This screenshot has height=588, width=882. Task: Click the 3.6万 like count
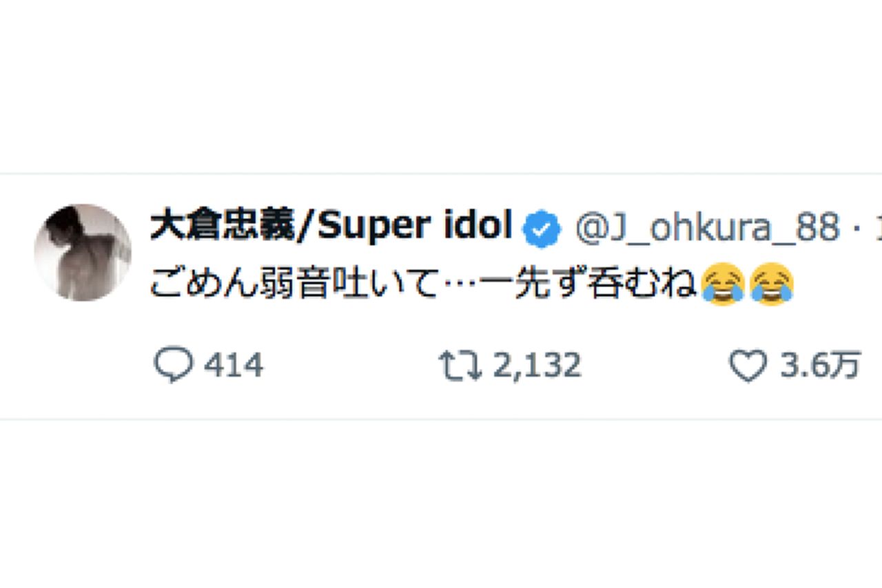point(820,363)
